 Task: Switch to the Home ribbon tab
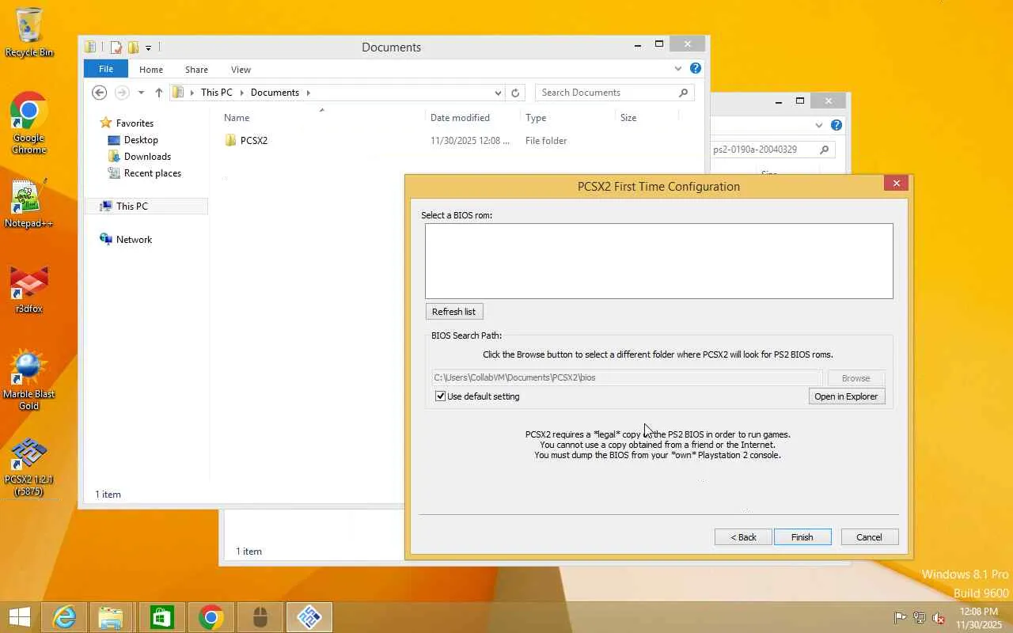(x=151, y=70)
